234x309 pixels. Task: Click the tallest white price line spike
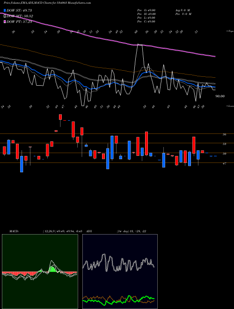pyautogui.click(x=139, y=45)
